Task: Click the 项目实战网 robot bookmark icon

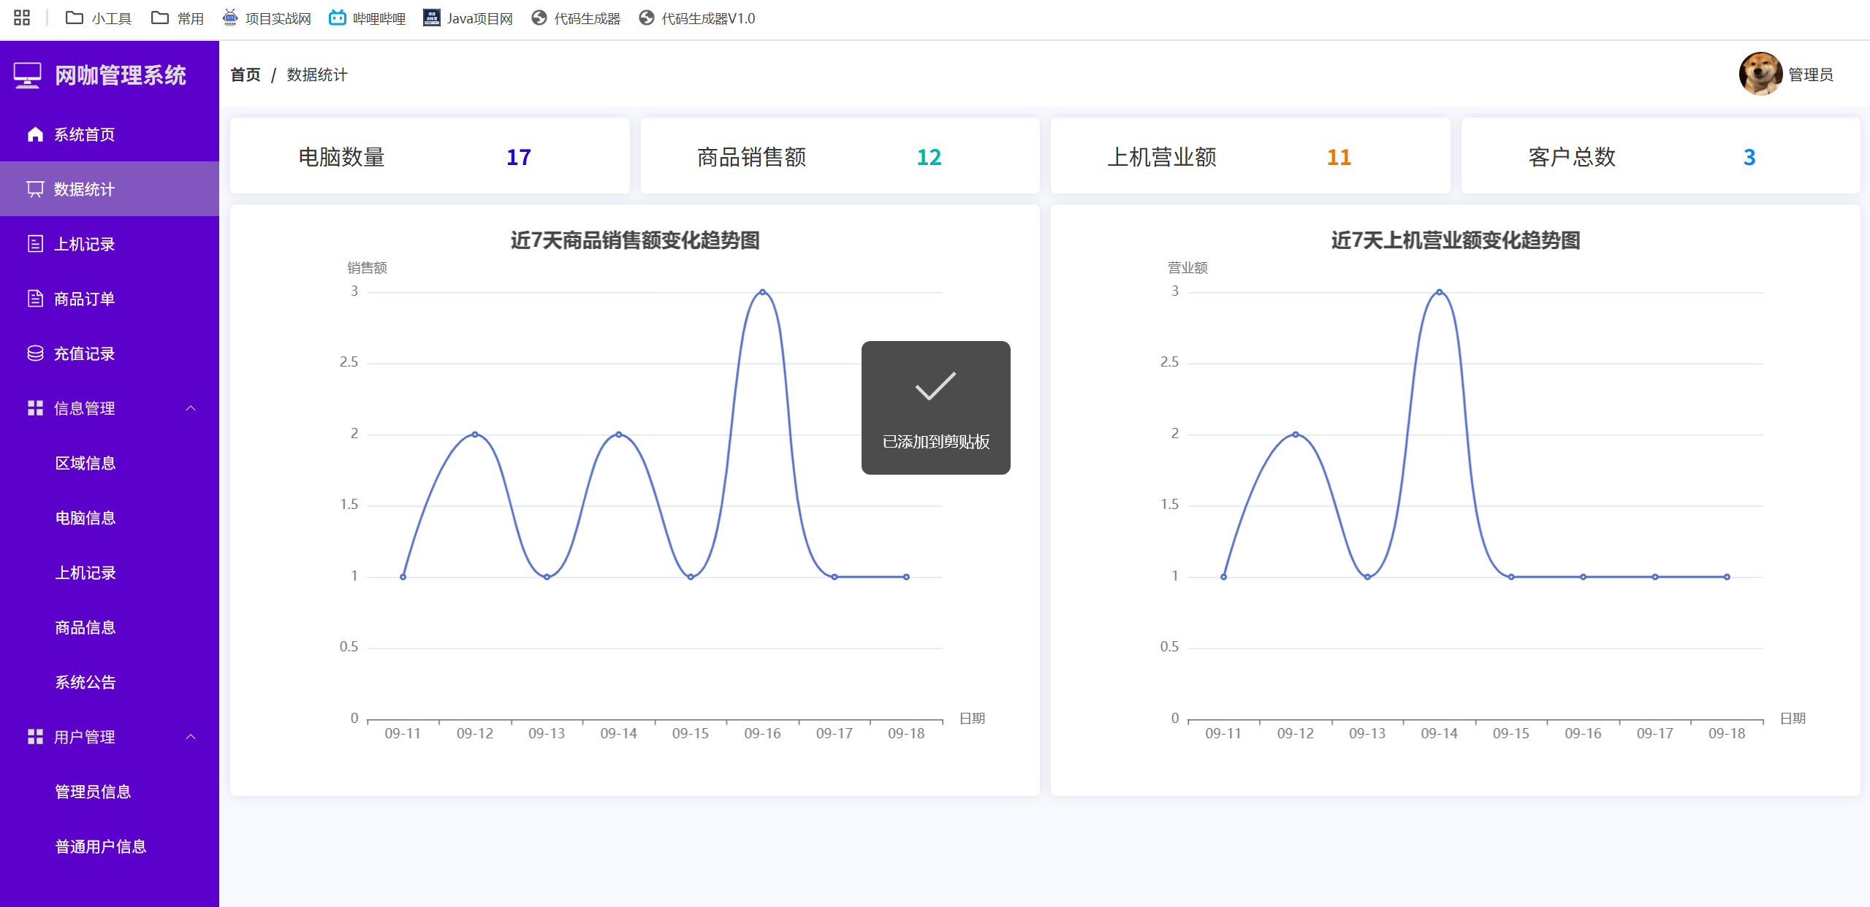Action: tap(230, 18)
